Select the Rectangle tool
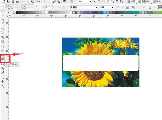162x120 pixels. [3, 42]
